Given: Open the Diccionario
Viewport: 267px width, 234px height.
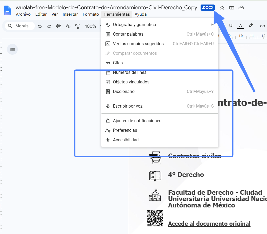Looking at the screenshot, I should coord(160,91).
